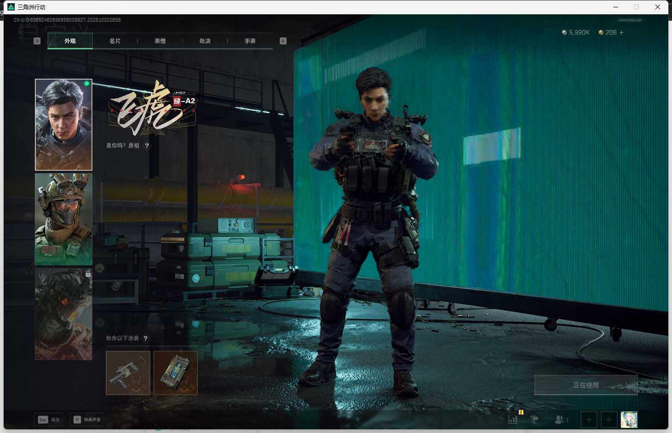The image size is (672, 433).
Task: Open help icon beside 包含以下涂装
Action: [145, 338]
